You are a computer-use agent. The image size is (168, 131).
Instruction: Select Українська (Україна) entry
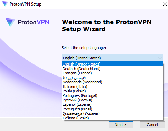click(112, 113)
